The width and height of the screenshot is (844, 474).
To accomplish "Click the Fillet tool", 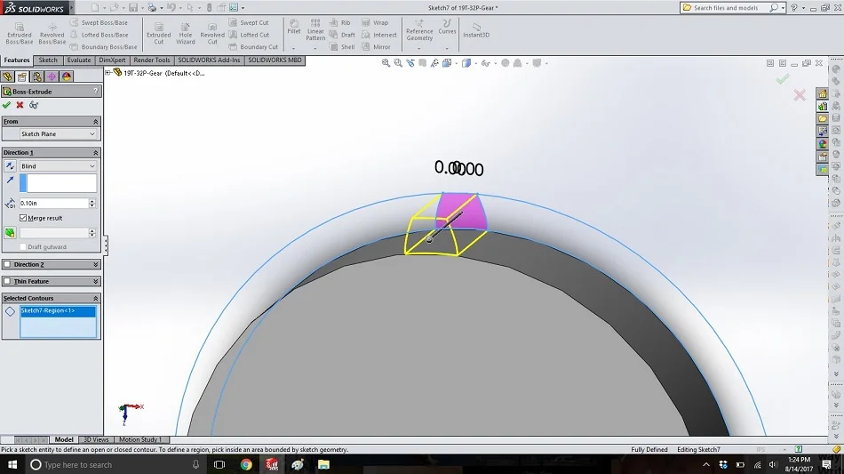I will point(294,27).
